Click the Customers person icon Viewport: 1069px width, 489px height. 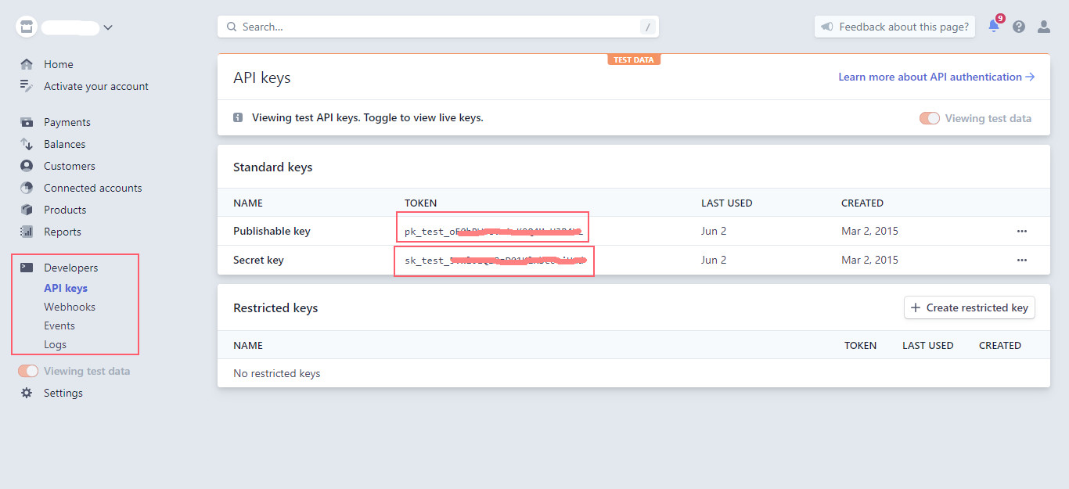click(x=27, y=166)
